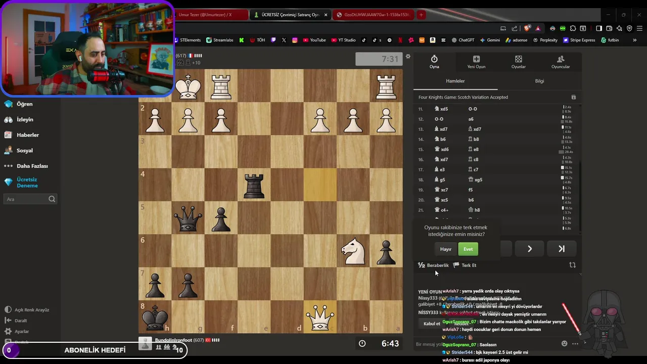
Task: Switch to the Yeni Oyun tab
Action: 476,62
